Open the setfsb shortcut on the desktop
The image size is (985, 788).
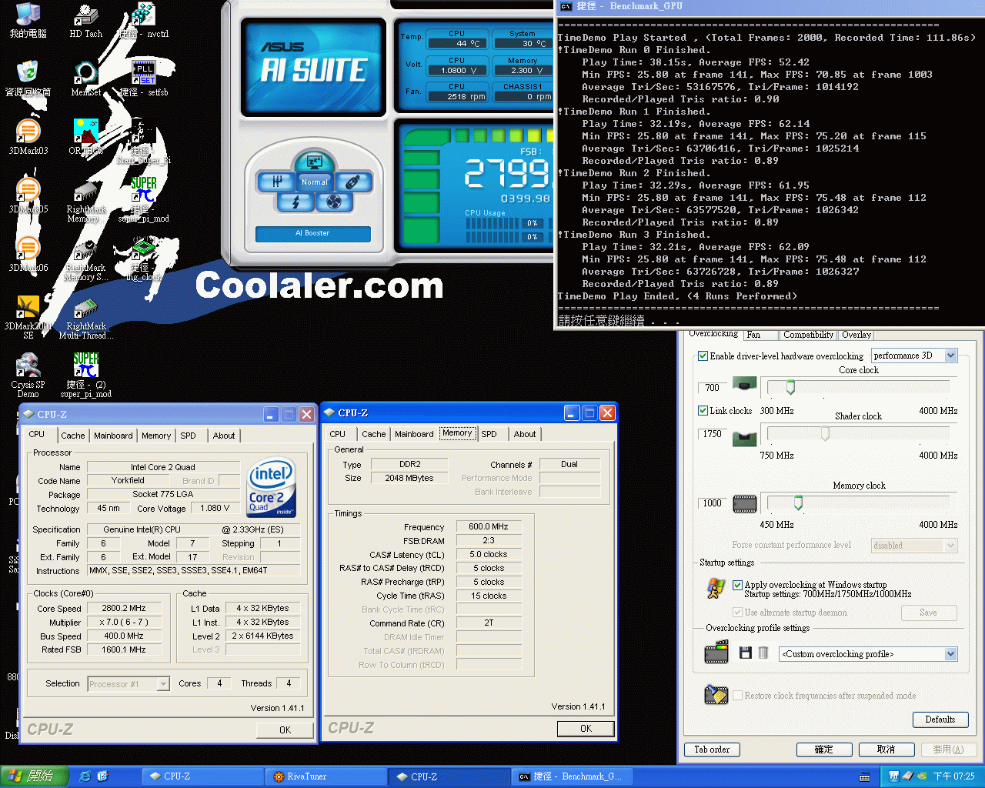tap(144, 79)
